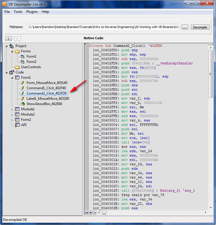Screen dimensions: 216x225
Task: Select the Module1 tree label
Action: (x=28, y=109)
